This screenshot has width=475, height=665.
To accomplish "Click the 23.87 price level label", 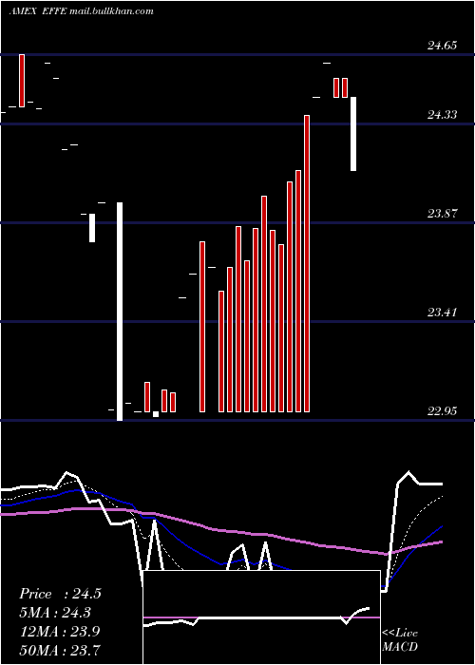I will (443, 214).
